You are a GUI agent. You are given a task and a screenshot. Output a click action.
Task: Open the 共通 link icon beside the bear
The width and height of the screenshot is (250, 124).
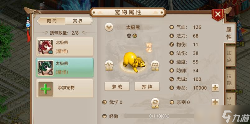(155, 65)
